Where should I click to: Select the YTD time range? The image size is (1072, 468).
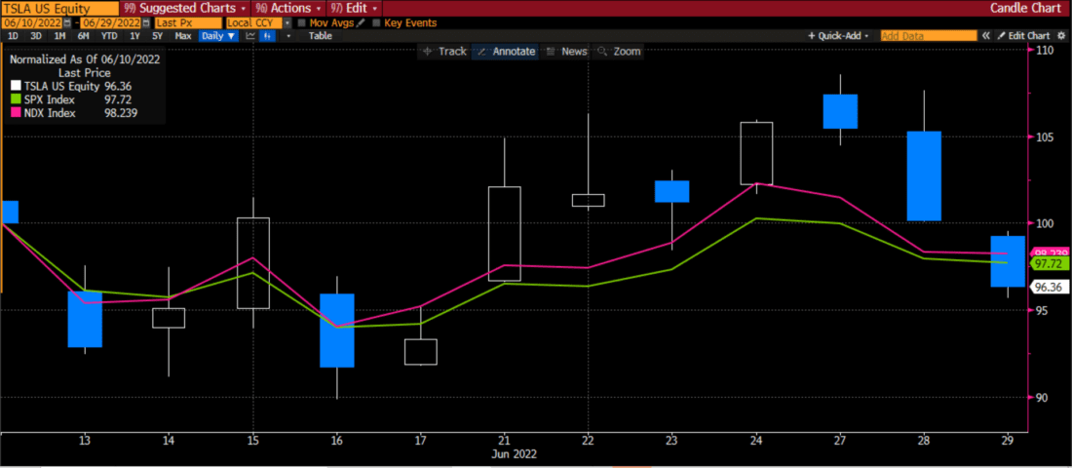point(109,35)
